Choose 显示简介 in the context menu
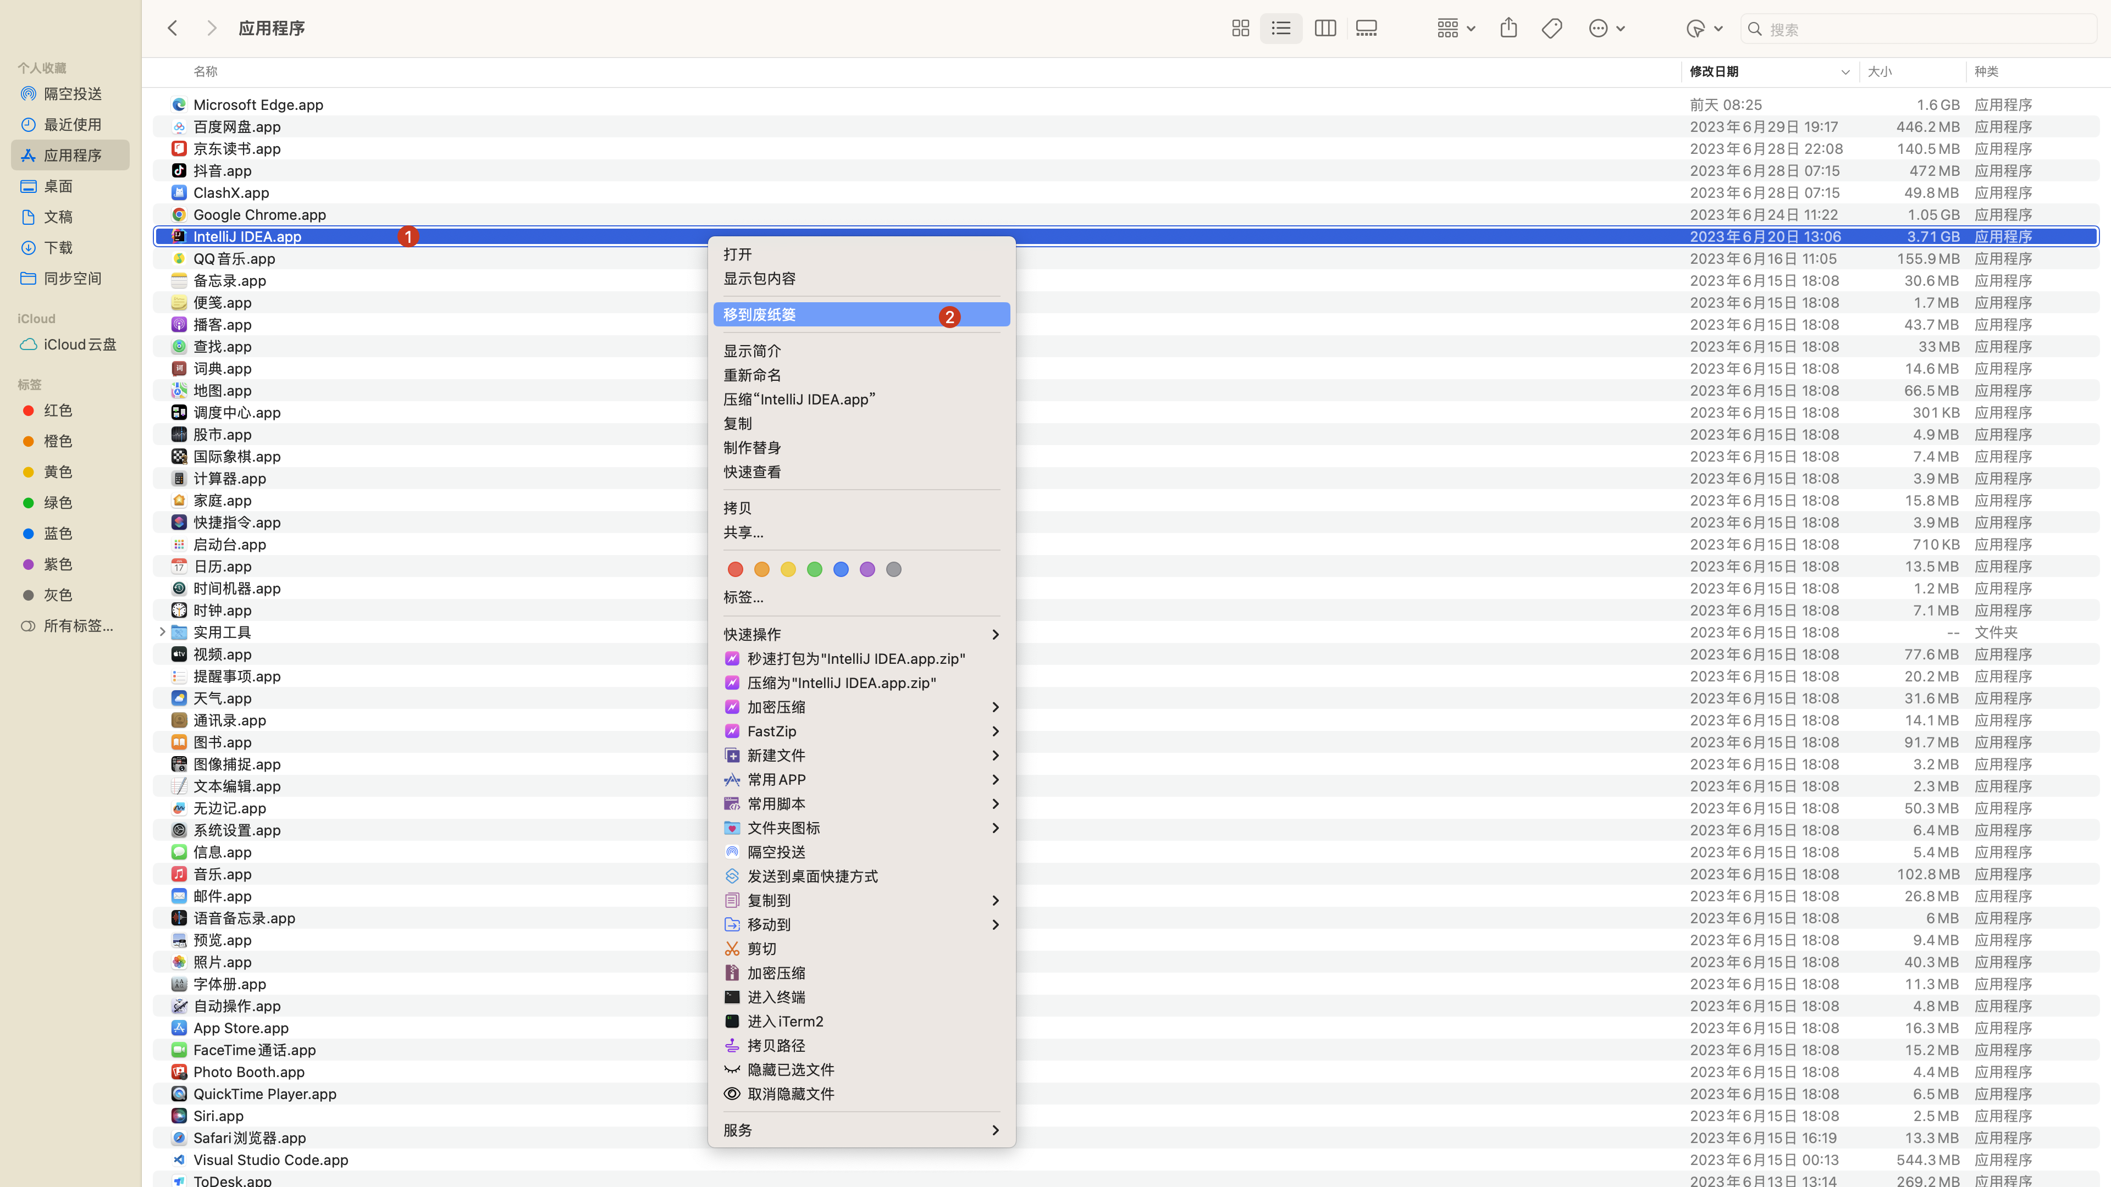The image size is (2111, 1187). tap(861, 351)
